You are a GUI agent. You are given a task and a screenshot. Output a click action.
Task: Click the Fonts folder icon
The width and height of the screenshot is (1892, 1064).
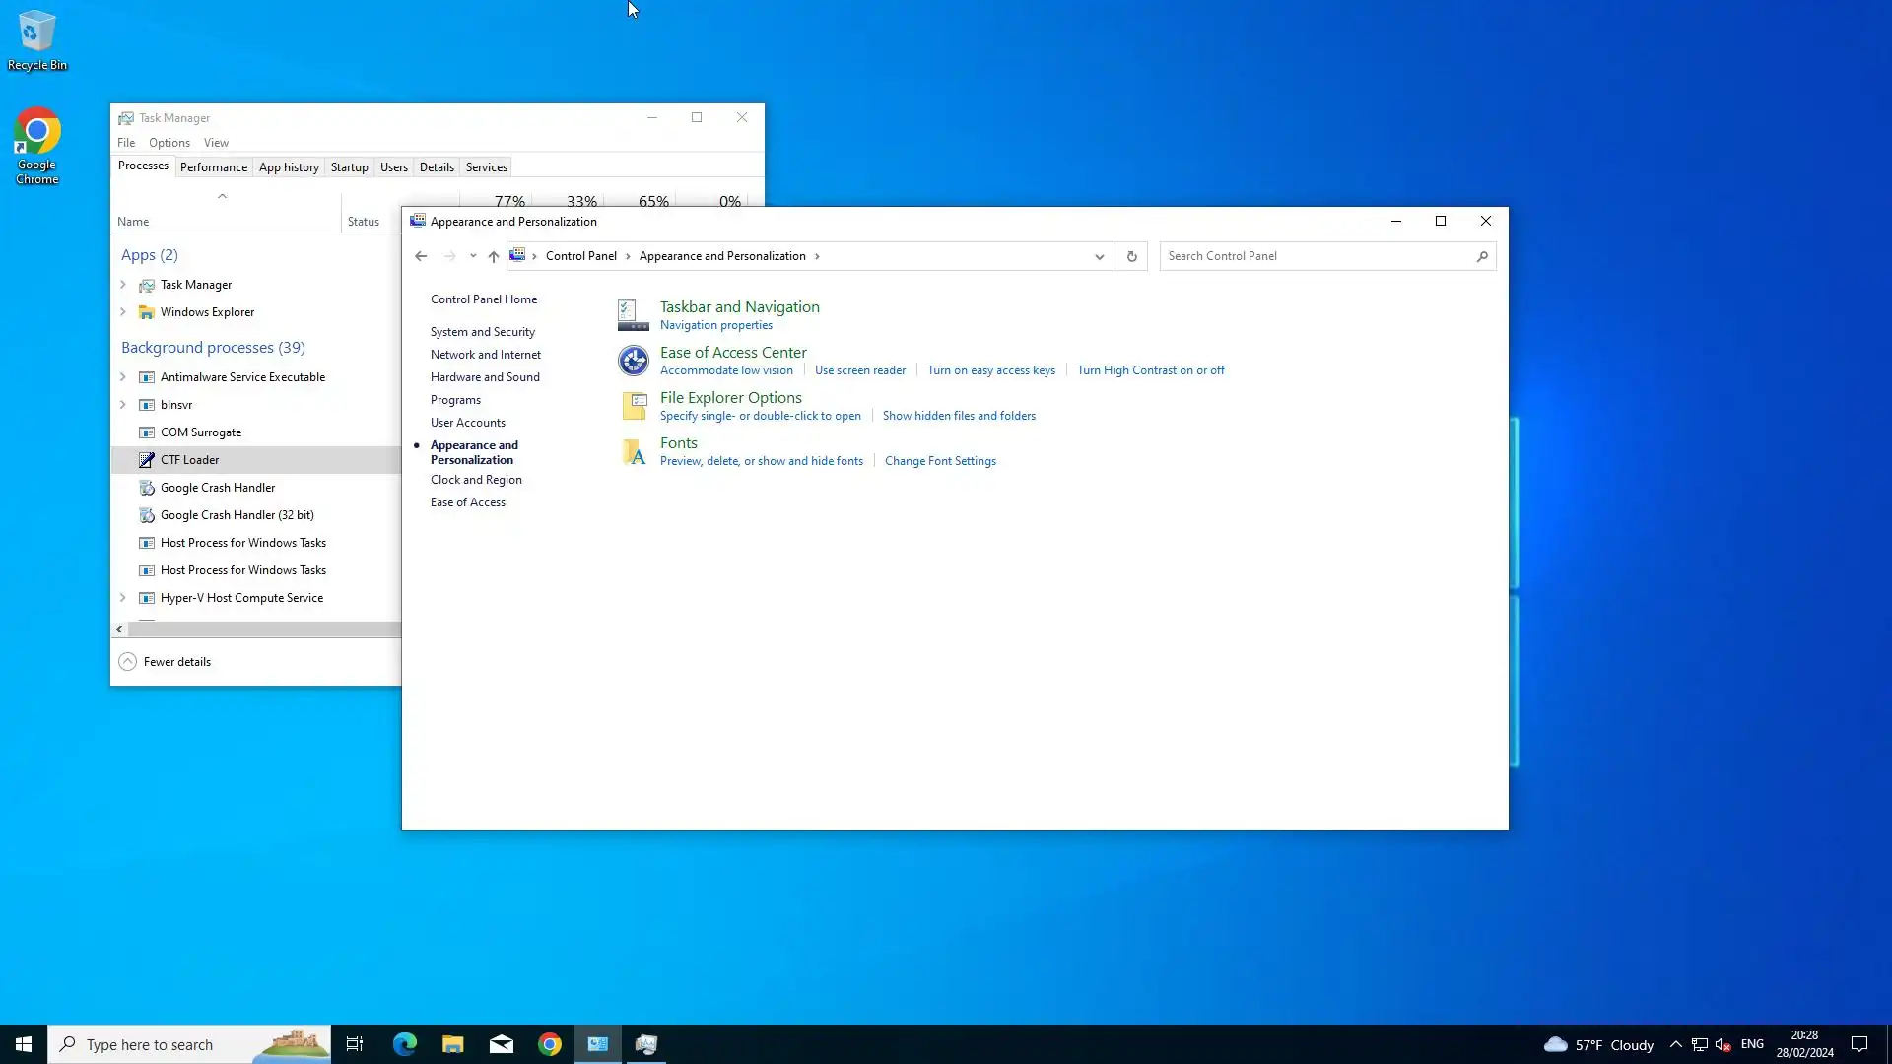coord(633,451)
